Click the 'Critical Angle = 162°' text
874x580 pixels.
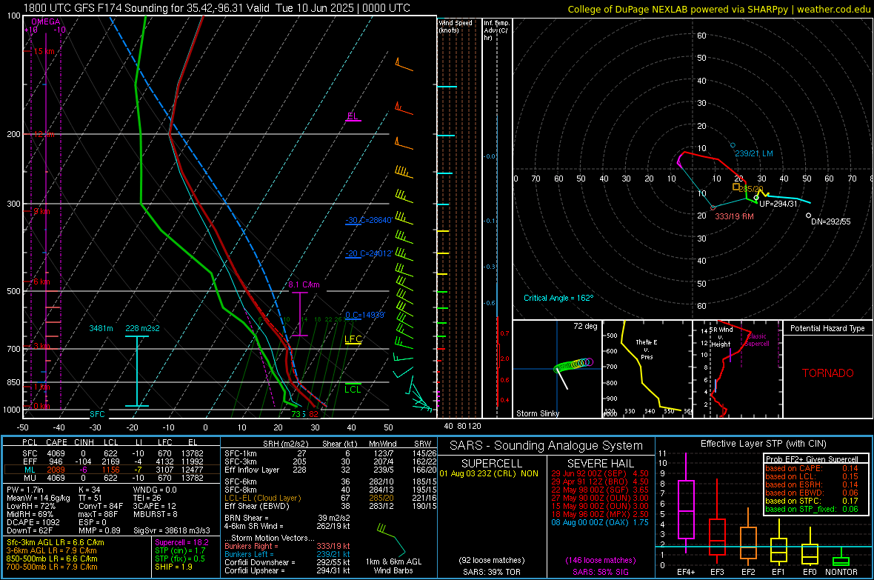coord(558,298)
